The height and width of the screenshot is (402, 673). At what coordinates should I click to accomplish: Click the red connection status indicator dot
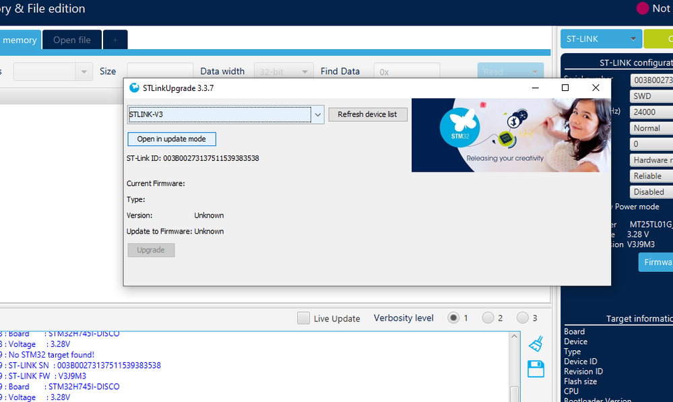click(643, 8)
